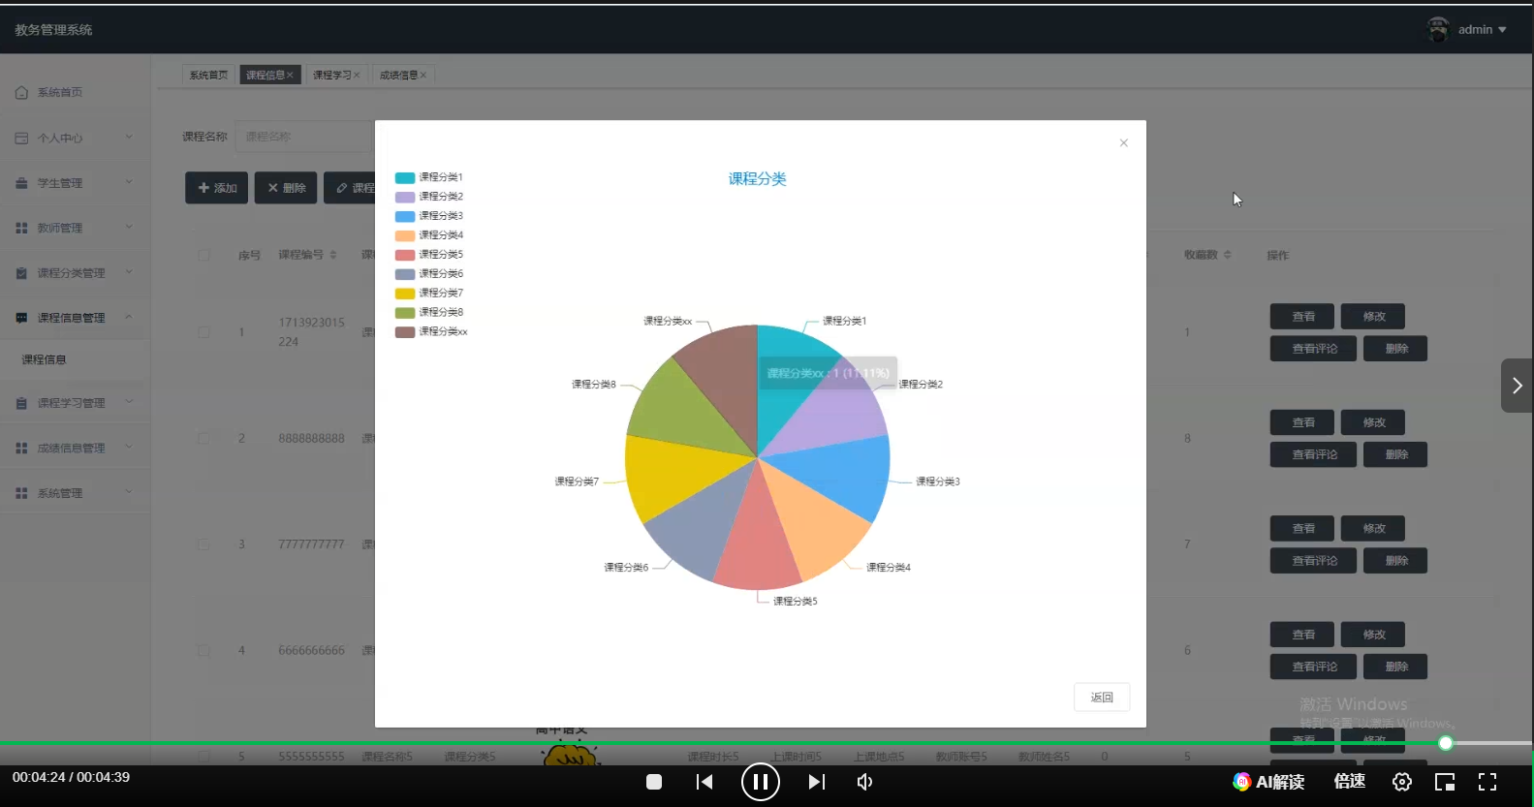Sort by 收藏数 column arrows
Screen dimensions: 1534x807
(x=1228, y=255)
